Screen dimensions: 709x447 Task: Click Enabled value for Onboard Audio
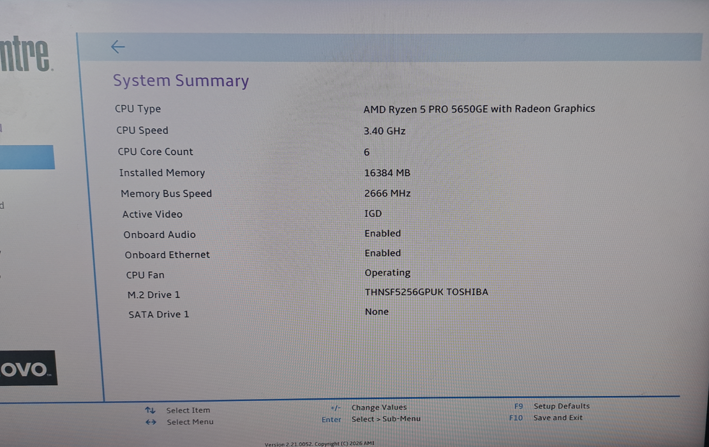(x=382, y=233)
